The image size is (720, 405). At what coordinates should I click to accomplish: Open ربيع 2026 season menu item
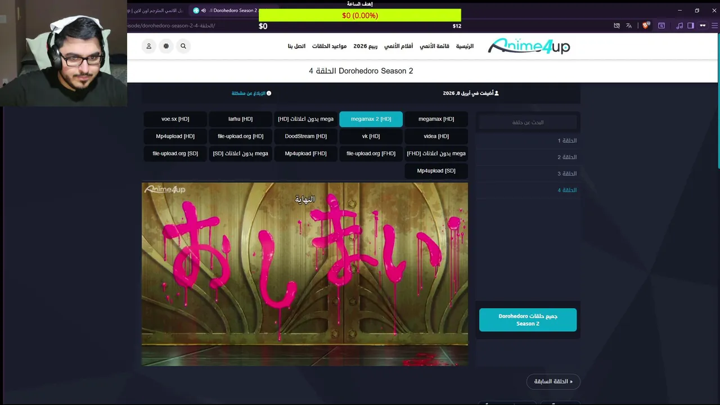pos(366,46)
